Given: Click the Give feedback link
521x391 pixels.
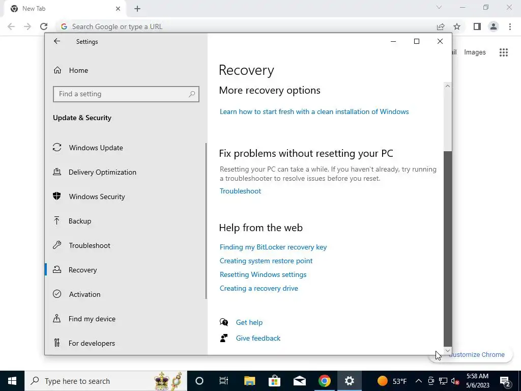Looking at the screenshot, I should [x=258, y=338].
